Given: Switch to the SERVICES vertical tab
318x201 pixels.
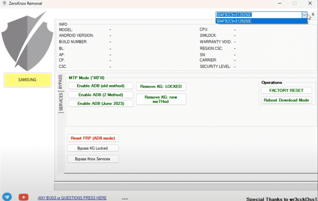Looking at the screenshot, I should tap(61, 102).
